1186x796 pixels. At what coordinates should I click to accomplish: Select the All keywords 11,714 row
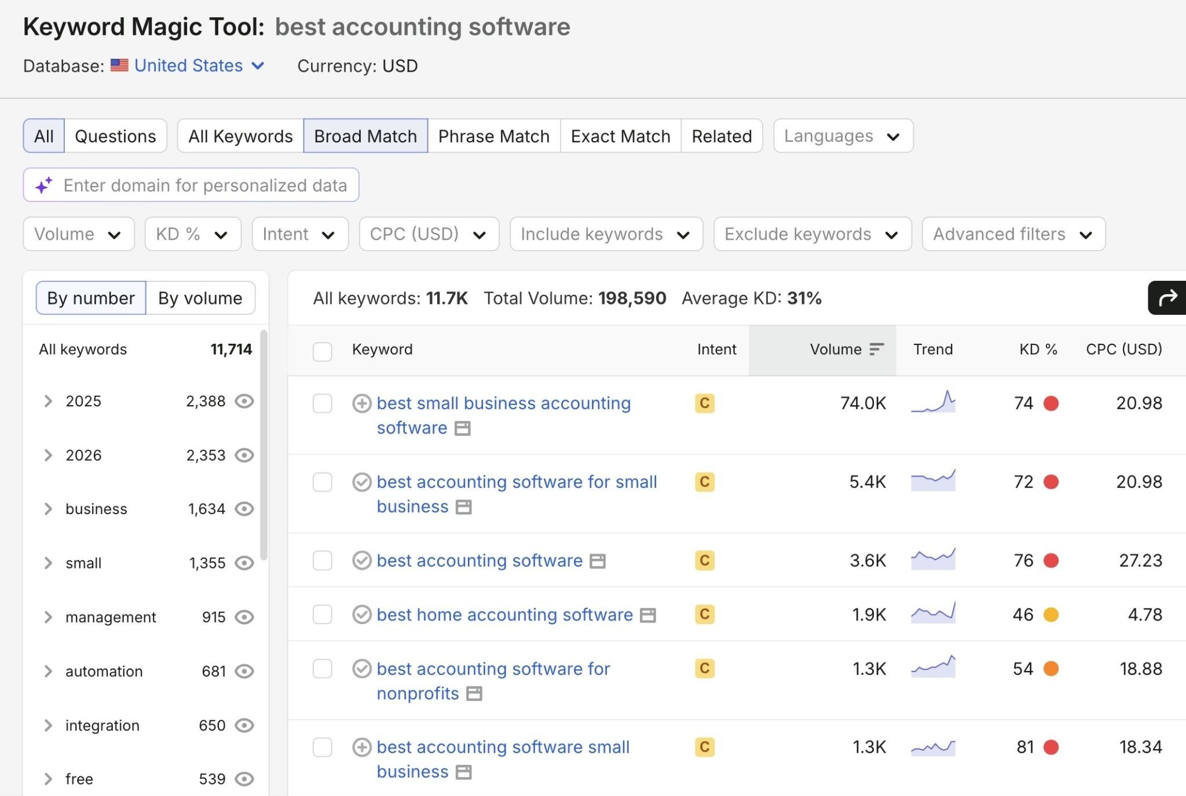[145, 349]
